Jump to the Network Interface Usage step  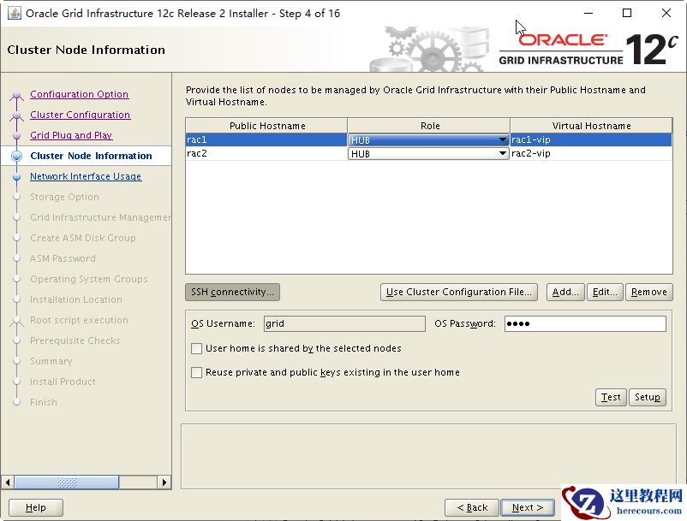click(86, 176)
